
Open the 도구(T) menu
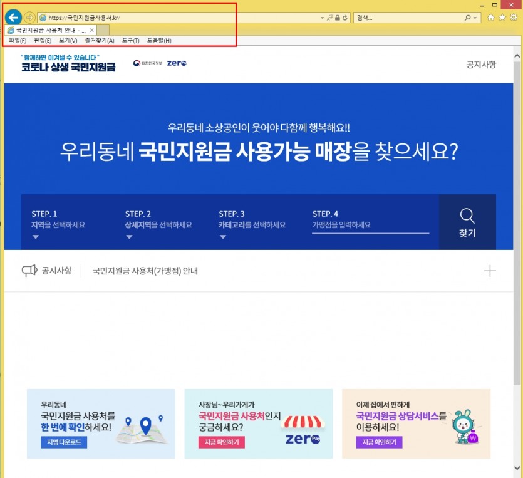tap(130, 41)
